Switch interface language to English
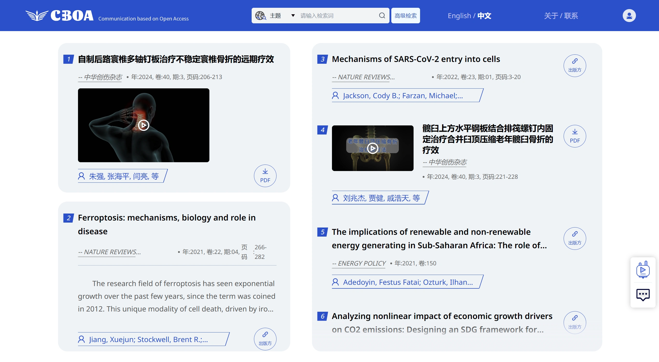Viewport: 659px width, 362px height. [x=459, y=16]
